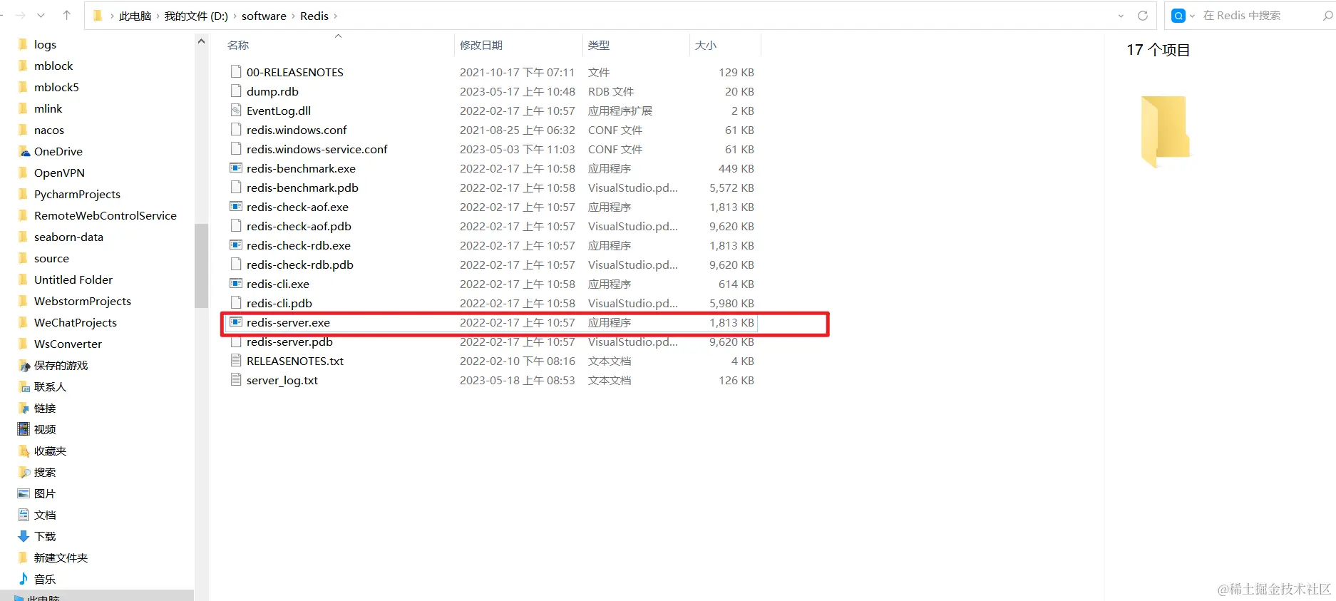Viewport: 1336px width, 601px height.
Task: Select the redis-cli.exe application icon
Action: [x=236, y=283]
